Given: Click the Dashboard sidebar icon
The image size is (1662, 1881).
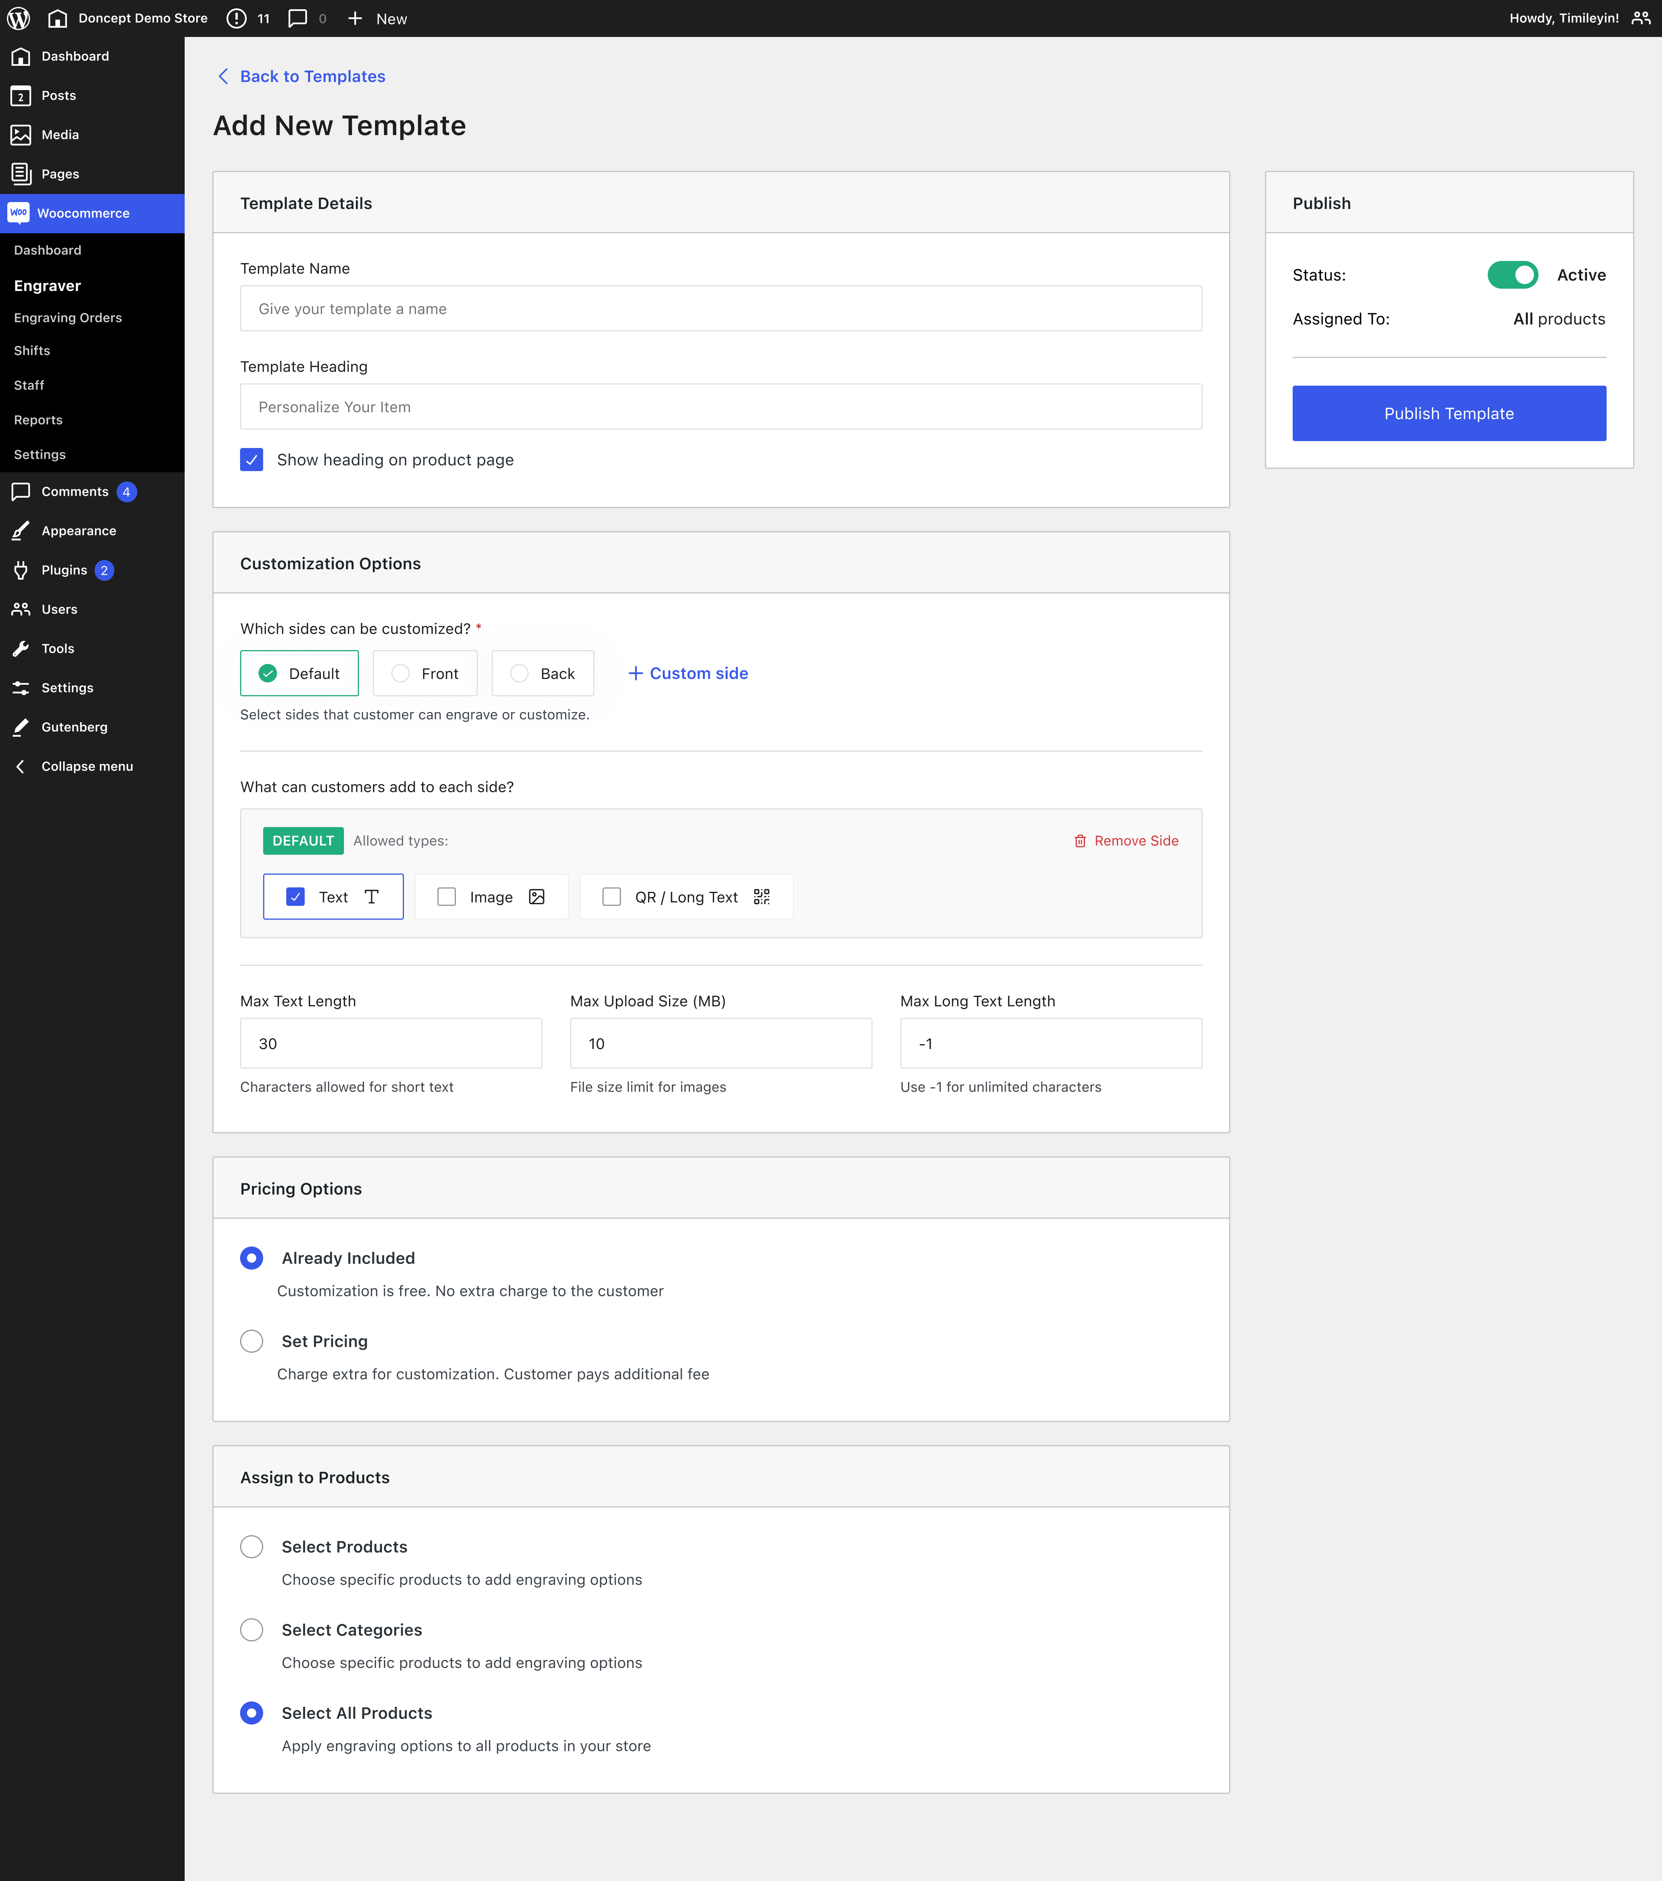Looking at the screenshot, I should pos(21,56).
